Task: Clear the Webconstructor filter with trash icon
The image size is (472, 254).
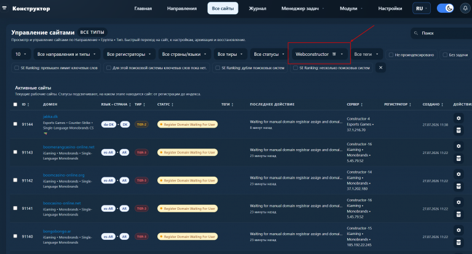Action: 334,54
